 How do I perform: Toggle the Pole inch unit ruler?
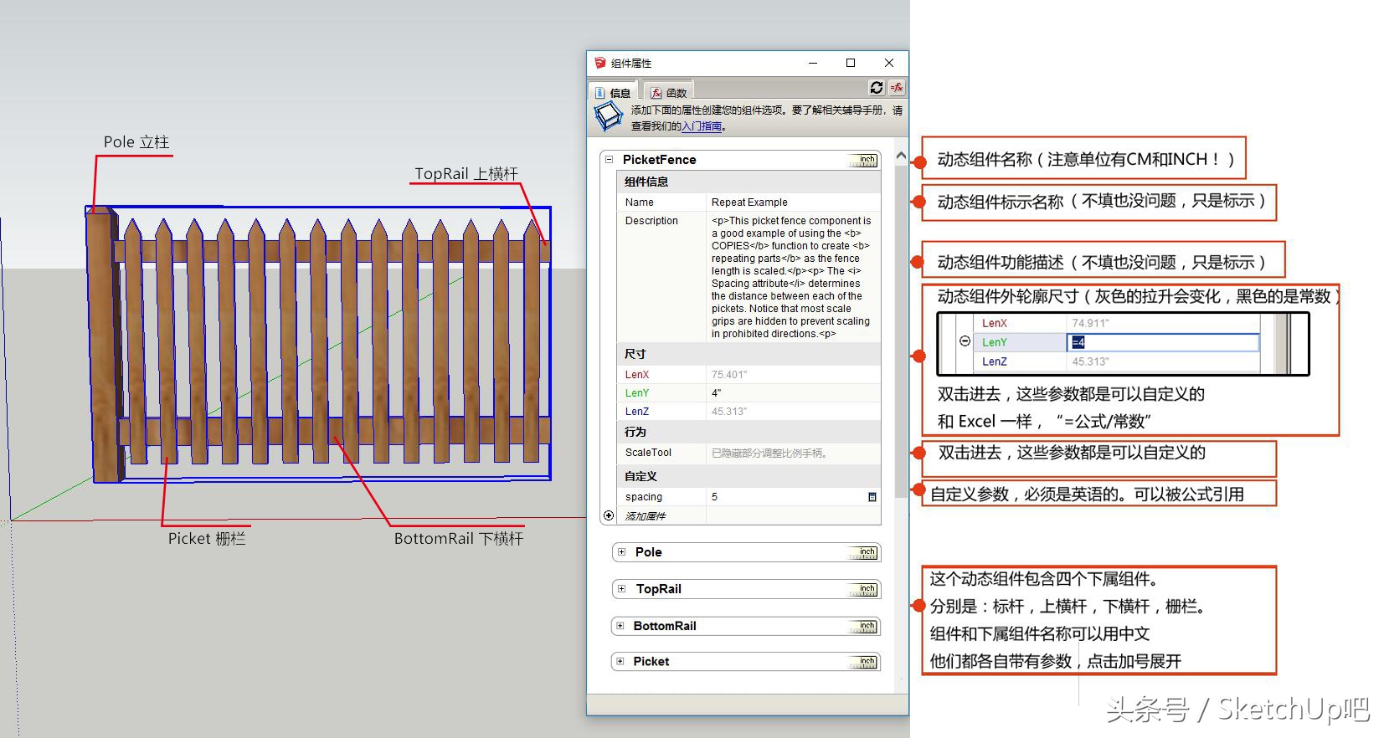pyautogui.click(x=864, y=552)
